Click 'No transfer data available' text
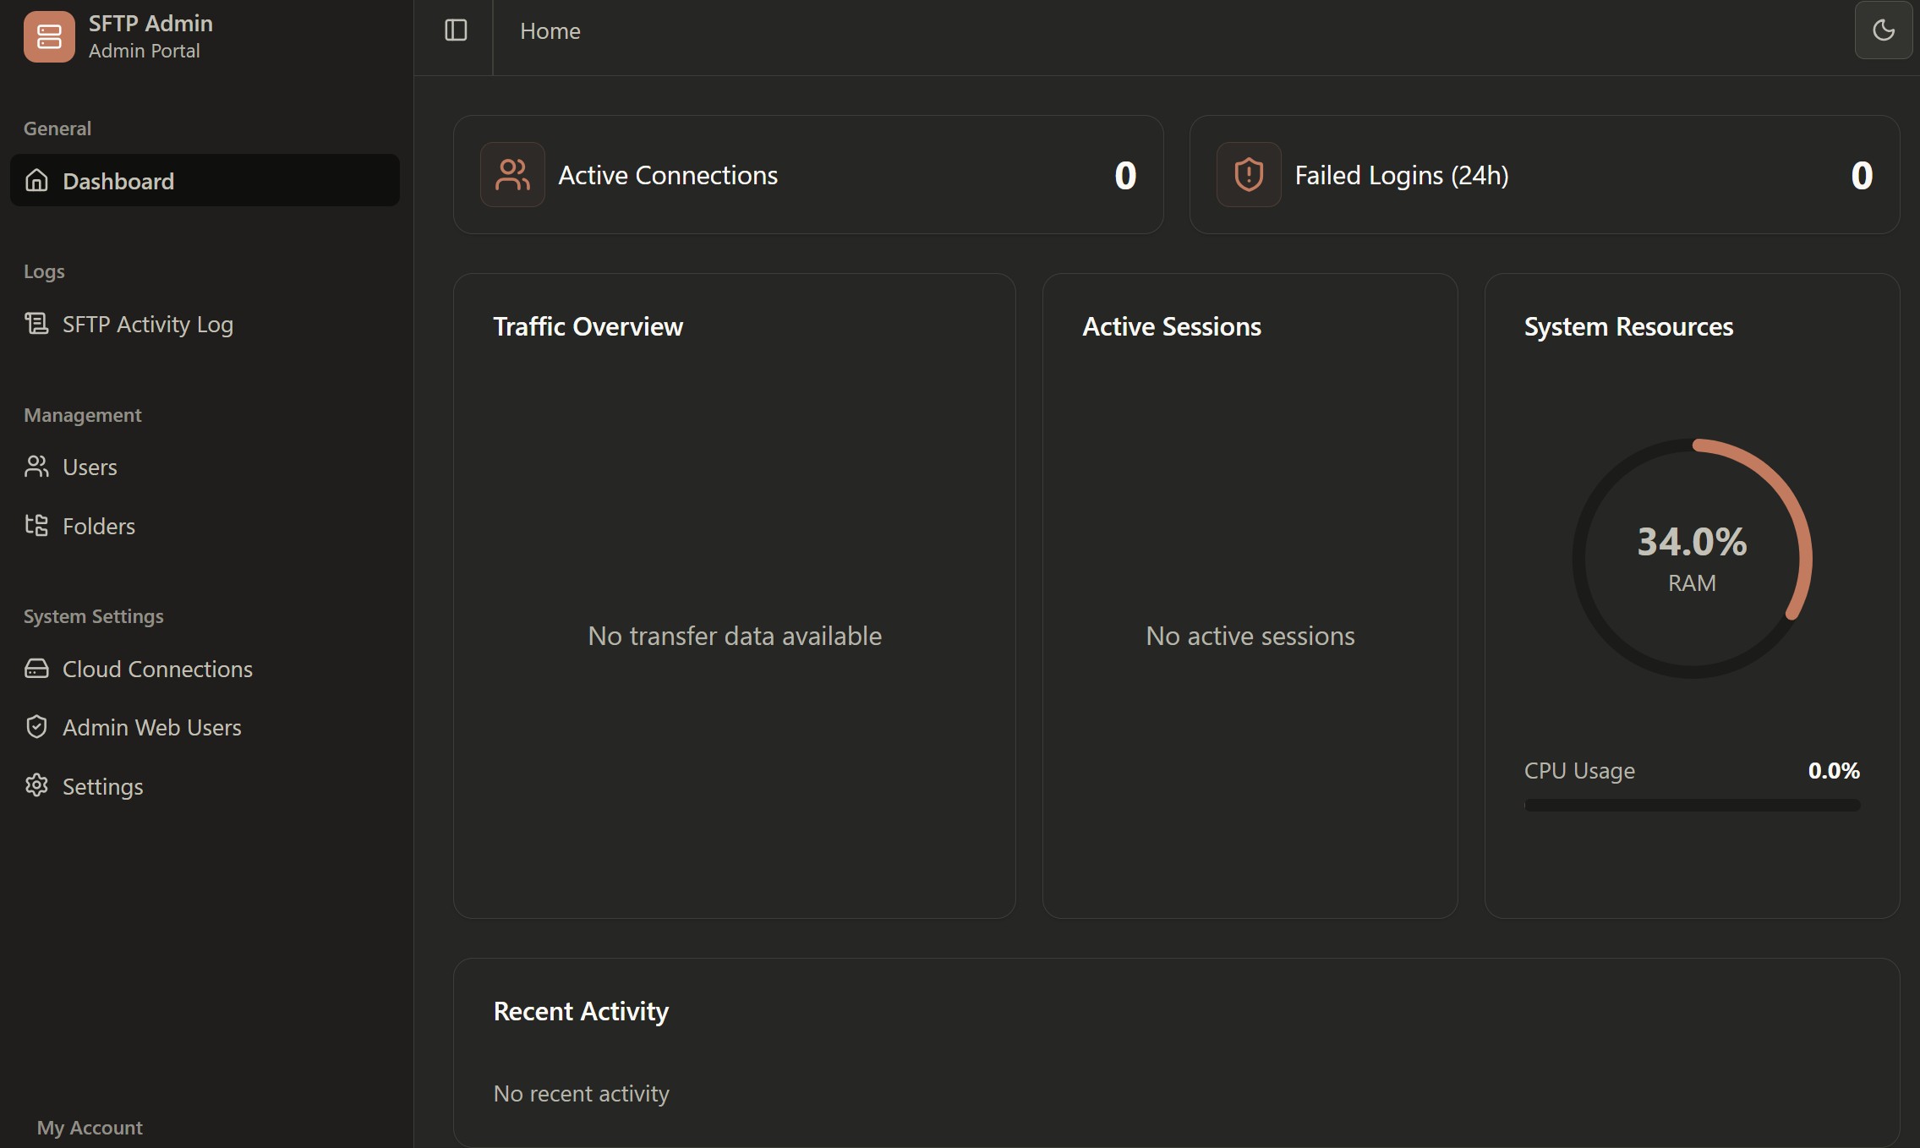Viewport: 1920px width, 1148px height. [735, 636]
